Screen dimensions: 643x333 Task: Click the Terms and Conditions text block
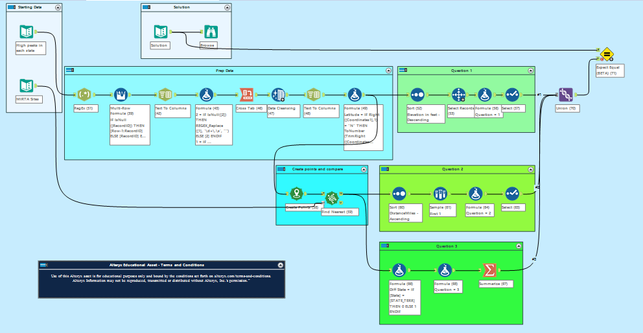tap(160, 279)
